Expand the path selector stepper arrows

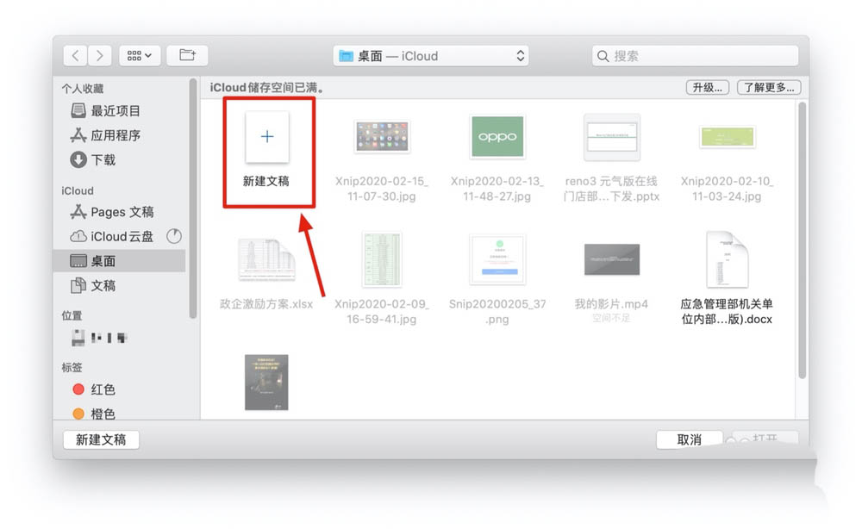pyautogui.click(x=520, y=55)
